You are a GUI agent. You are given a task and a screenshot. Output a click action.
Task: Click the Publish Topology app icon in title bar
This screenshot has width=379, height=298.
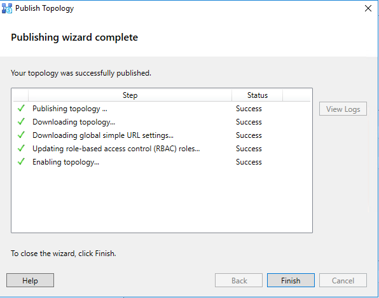(7, 8)
